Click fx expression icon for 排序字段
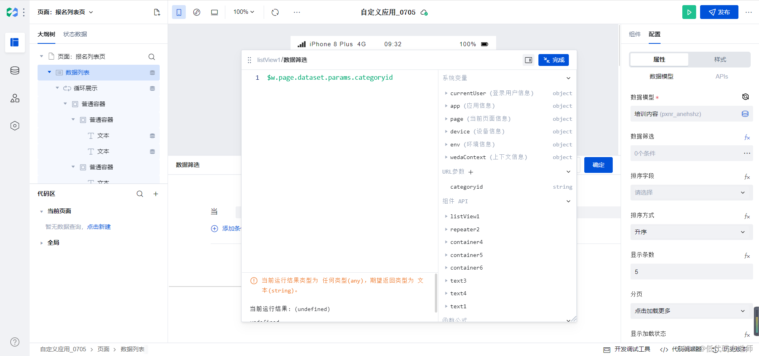The height and width of the screenshot is (356, 759). 747,177
